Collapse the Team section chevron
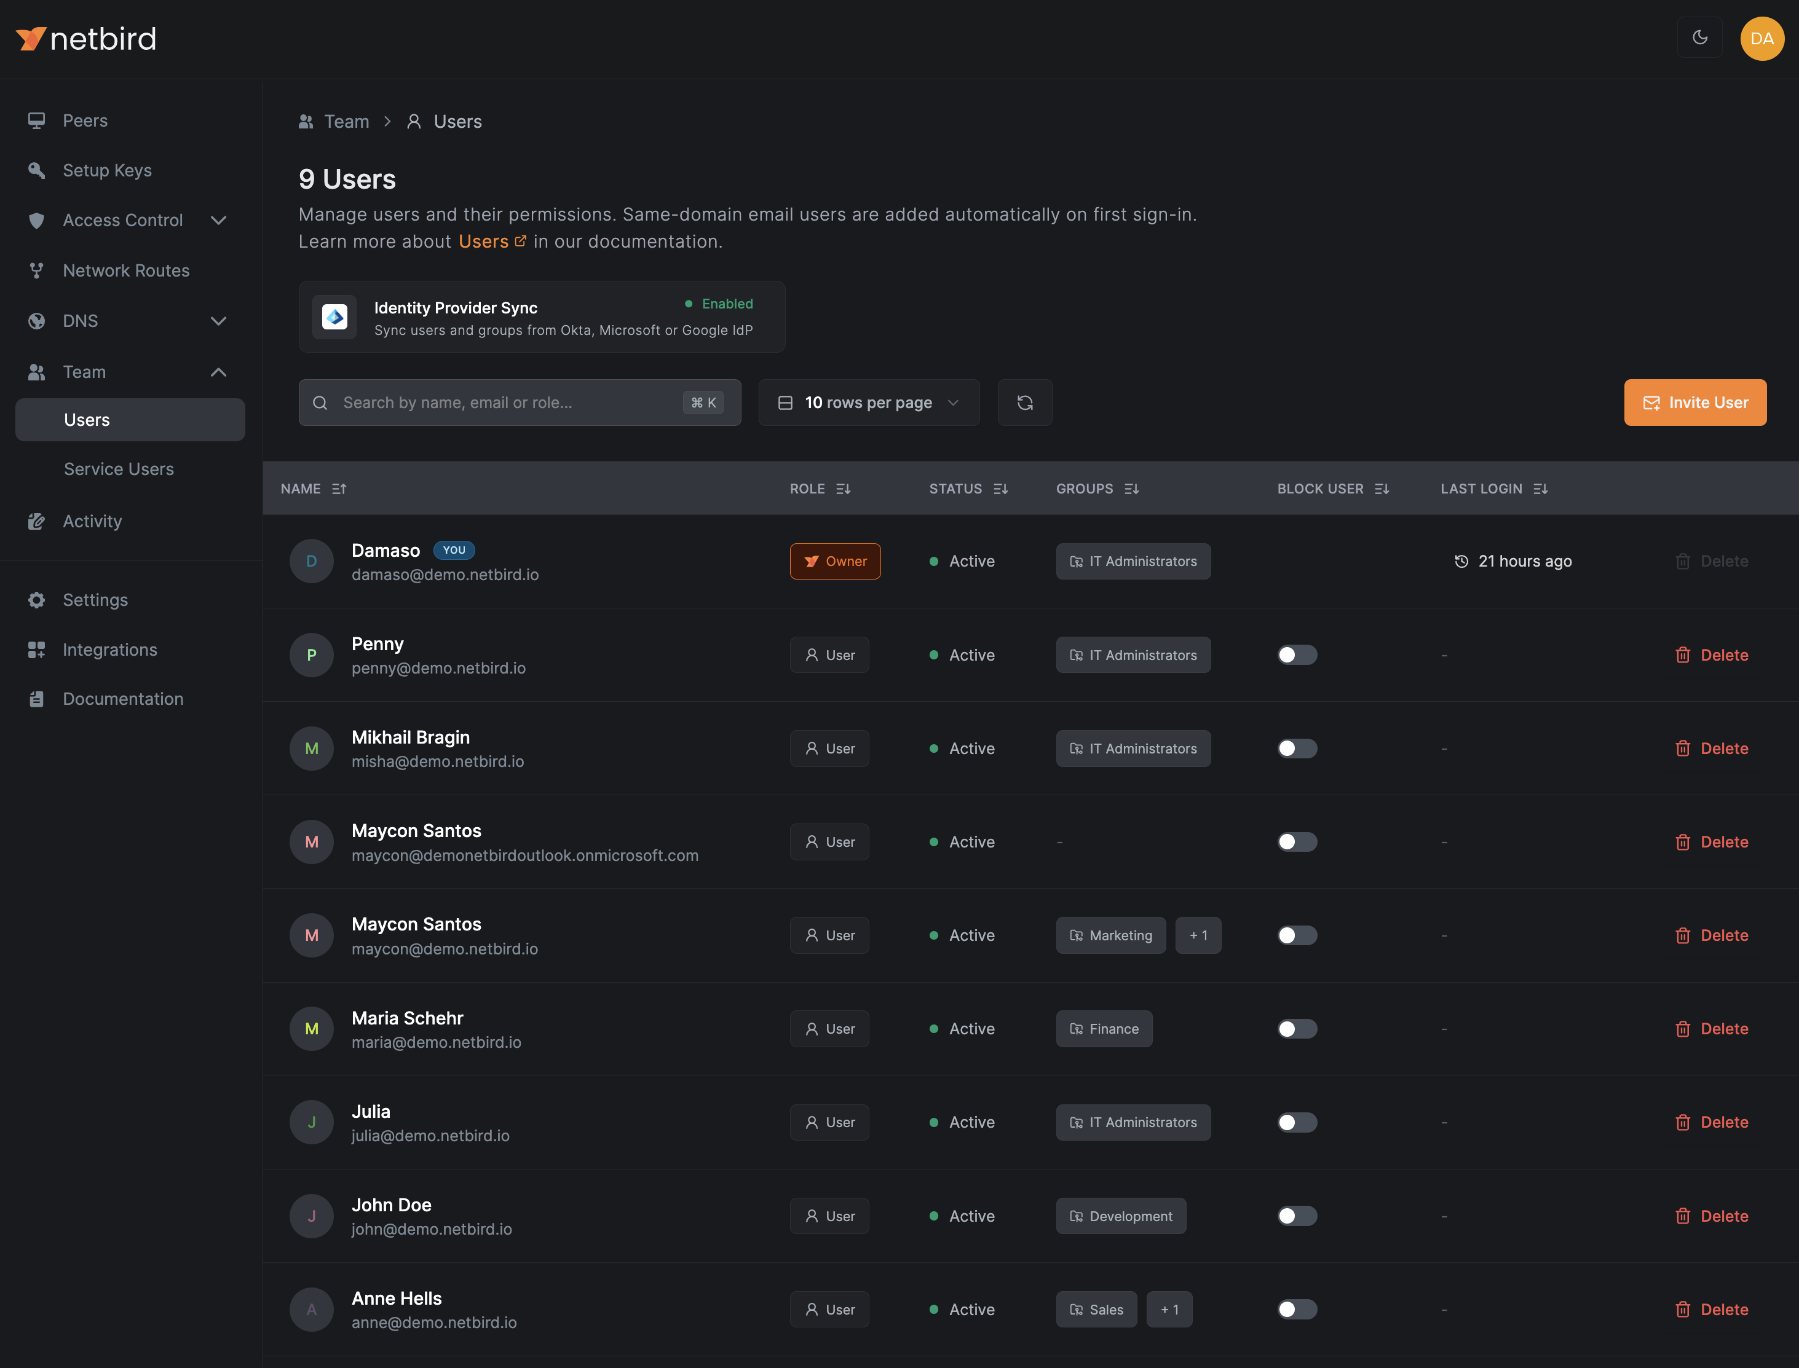1799x1368 pixels. click(218, 372)
